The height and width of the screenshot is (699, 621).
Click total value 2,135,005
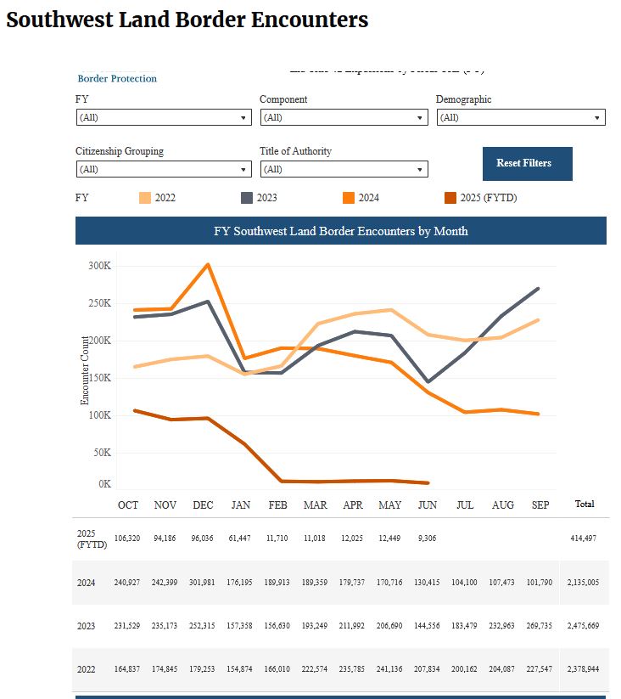pos(583,582)
